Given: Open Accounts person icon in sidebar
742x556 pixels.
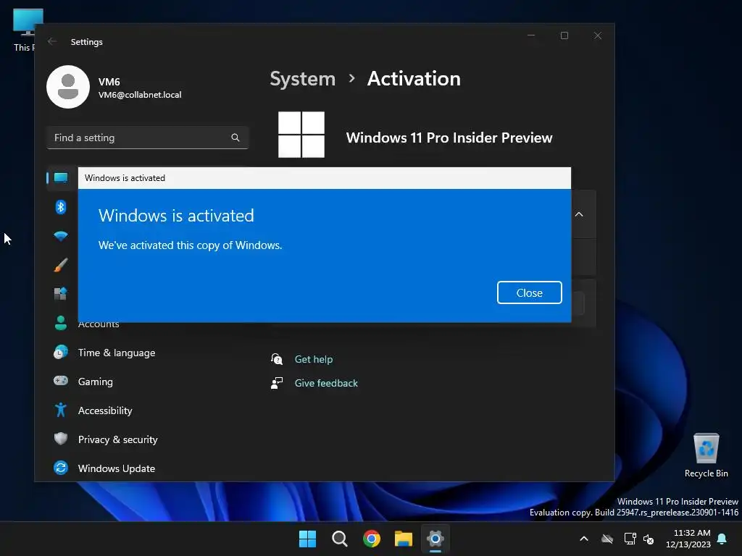Looking at the screenshot, I should [61, 323].
